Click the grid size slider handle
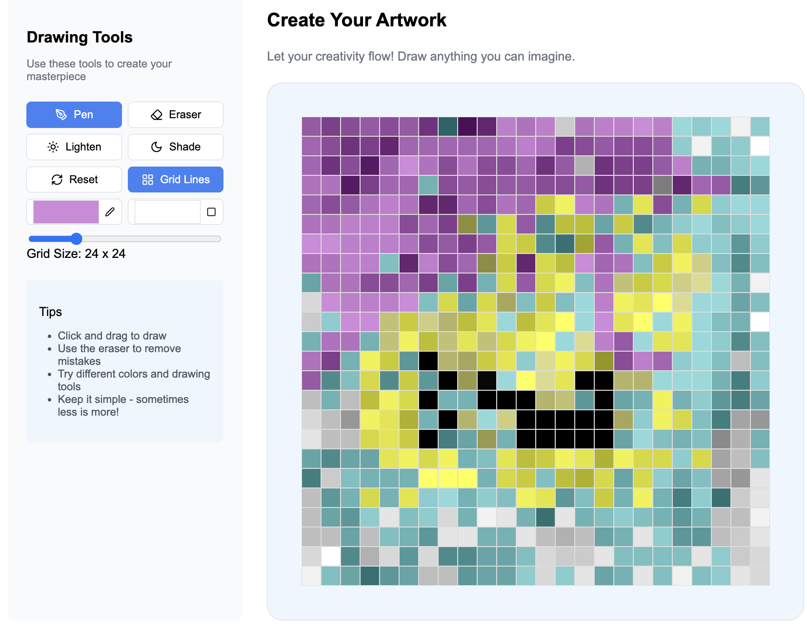 click(x=76, y=239)
